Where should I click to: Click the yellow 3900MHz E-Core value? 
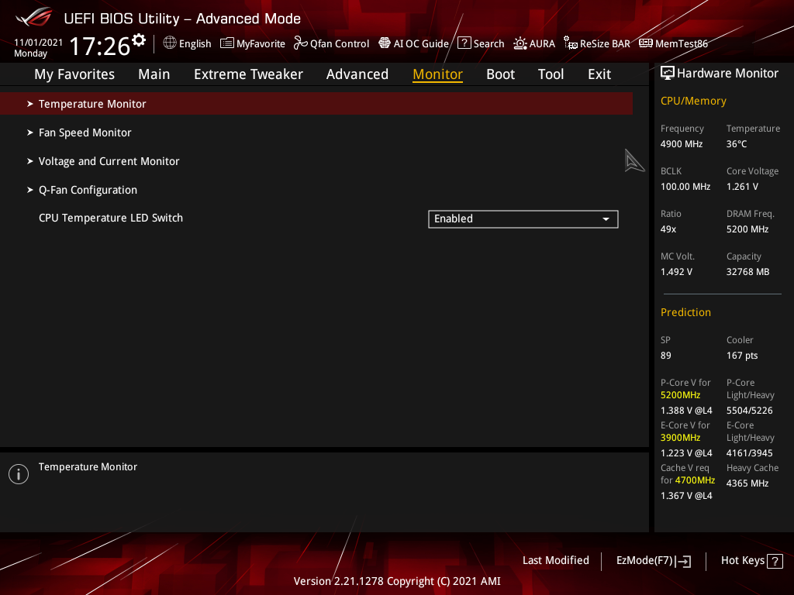[x=680, y=438]
